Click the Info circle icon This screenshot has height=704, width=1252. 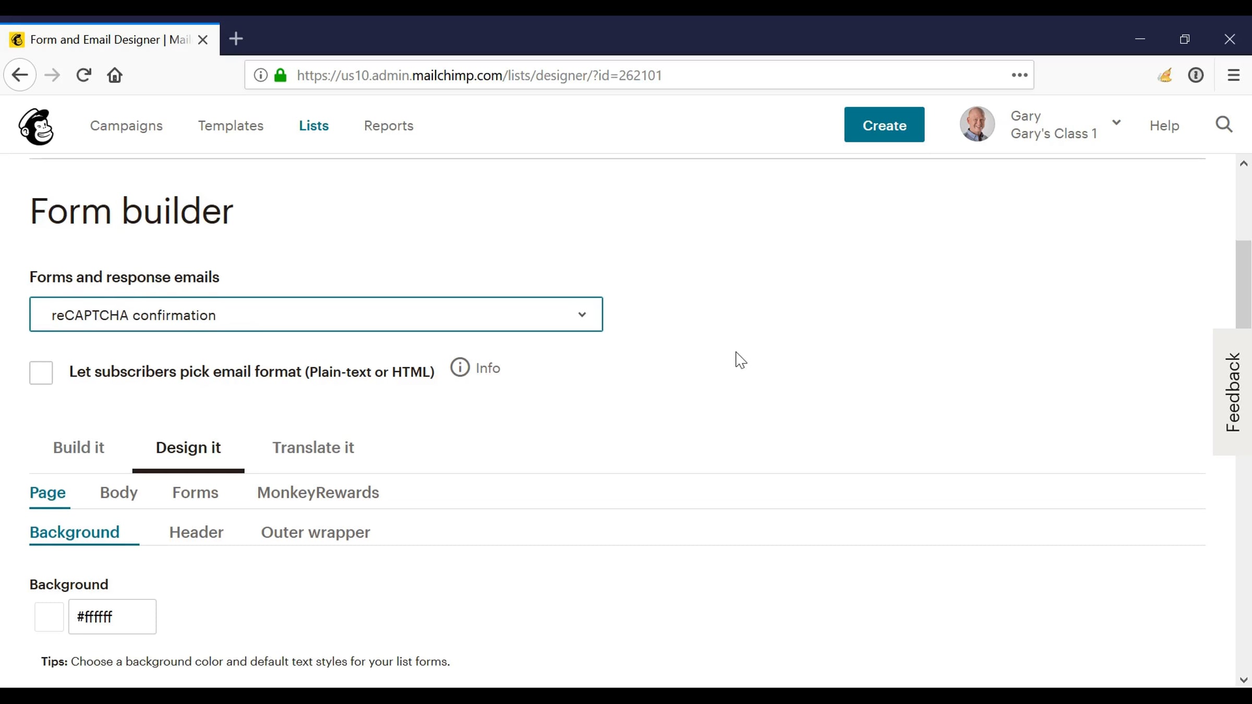click(460, 368)
